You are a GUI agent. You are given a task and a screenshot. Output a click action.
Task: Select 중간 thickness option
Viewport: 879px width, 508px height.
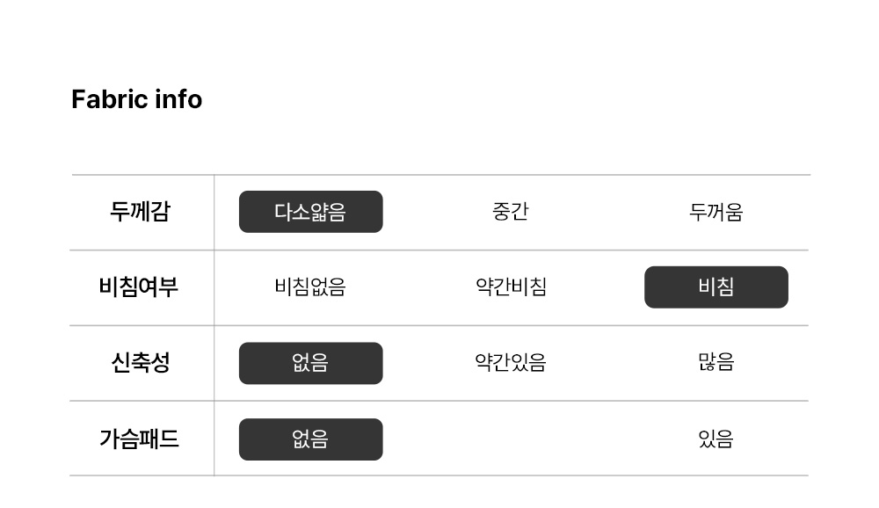coord(511,212)
